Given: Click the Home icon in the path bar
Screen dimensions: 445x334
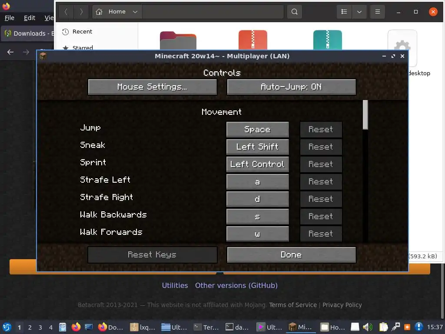Looking at the screenshot, I should (99, 12).
